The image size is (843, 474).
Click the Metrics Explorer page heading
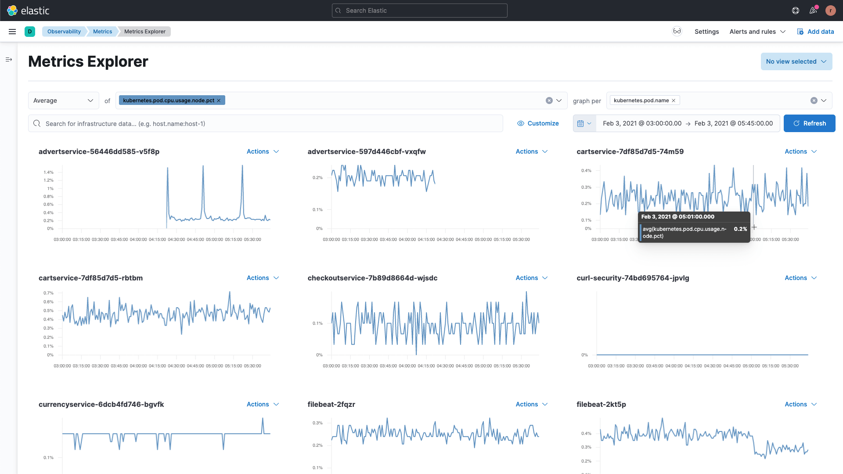[88, 61]
